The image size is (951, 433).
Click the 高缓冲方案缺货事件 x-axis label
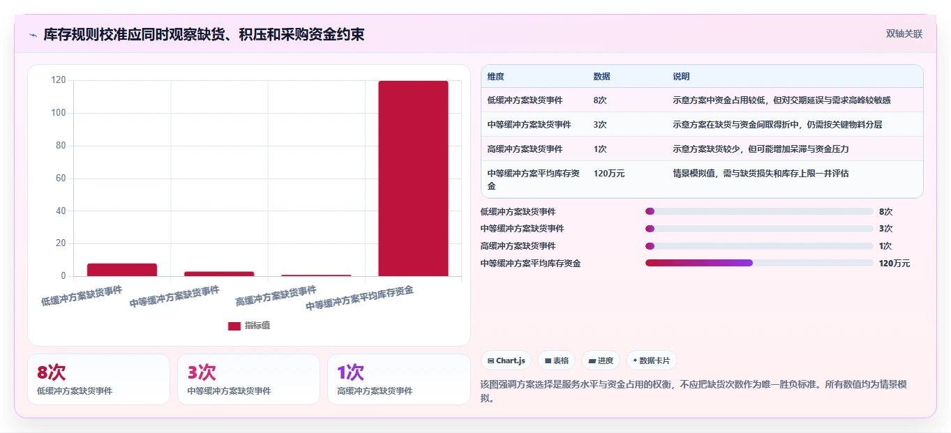tap(276, 296)
